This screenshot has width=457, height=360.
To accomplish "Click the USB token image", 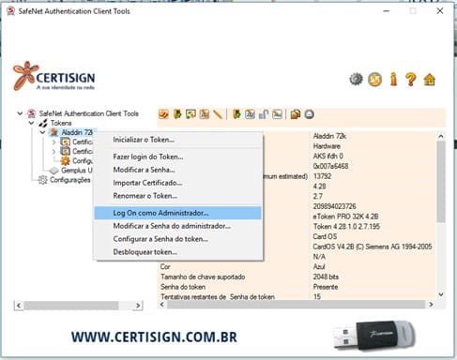I will tap(373, 337).
